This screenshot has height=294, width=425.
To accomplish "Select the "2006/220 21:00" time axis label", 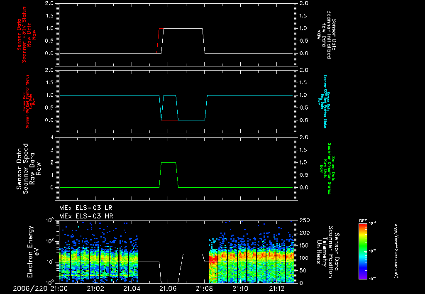I will pos(40,289).
